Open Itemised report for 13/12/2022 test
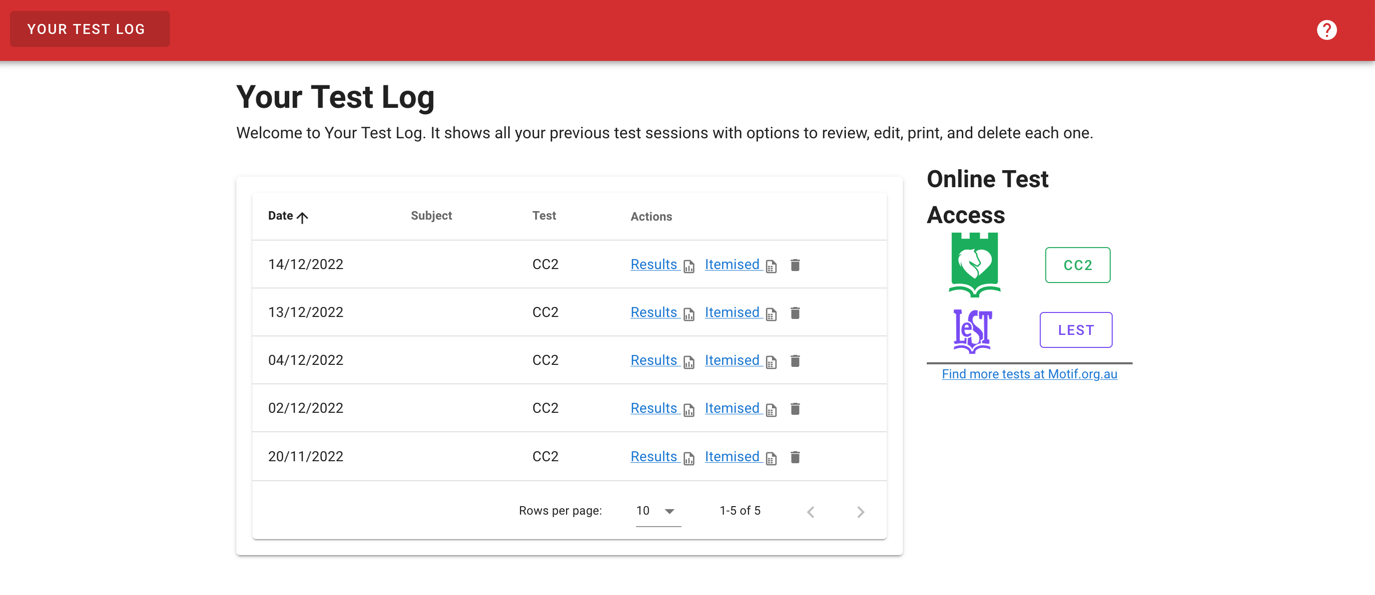This screenshot has height=595, width=1375. tap(732, 312)
